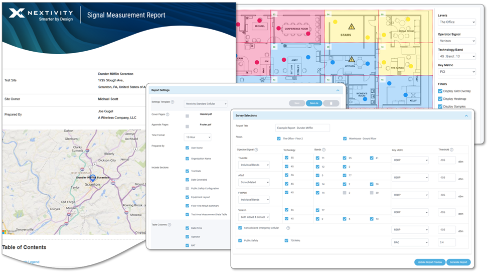This screenshot has height=273, width=489.
Task: Toggle the Floor Test Result Summary checkbox
Action: [x=187, y=206]
